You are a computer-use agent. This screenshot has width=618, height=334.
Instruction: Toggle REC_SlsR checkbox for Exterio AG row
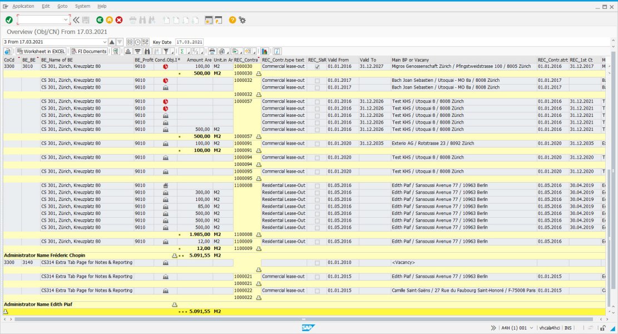point(317,144)
